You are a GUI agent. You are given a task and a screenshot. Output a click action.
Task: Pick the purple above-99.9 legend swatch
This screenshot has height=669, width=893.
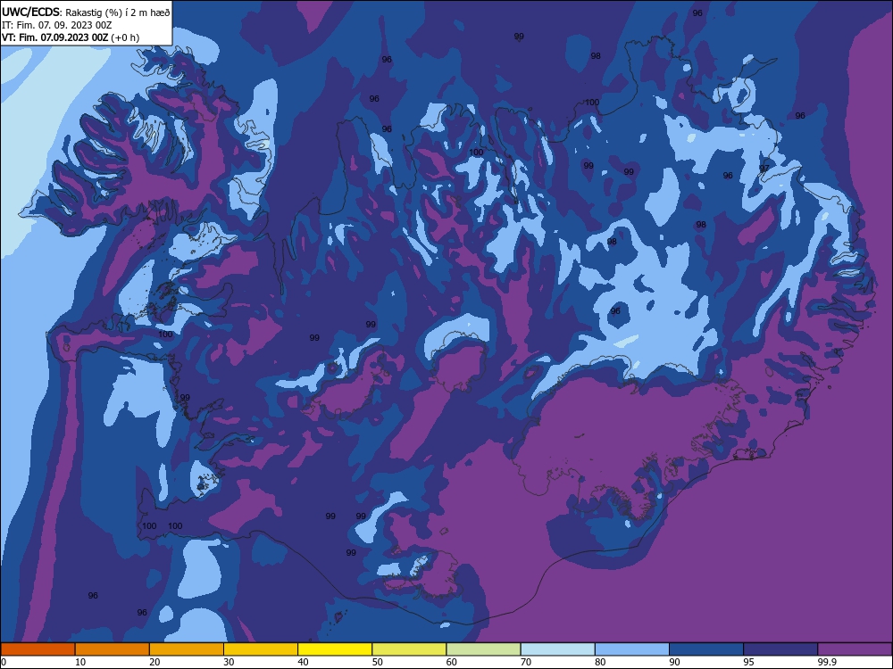(x=855, y=649)
